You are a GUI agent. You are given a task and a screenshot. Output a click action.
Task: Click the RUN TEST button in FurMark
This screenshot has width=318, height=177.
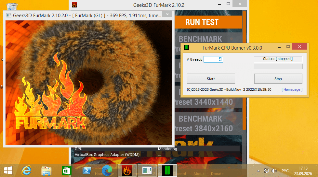point(208,22)
